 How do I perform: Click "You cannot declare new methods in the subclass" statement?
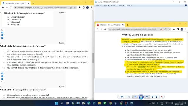point(43,68)
